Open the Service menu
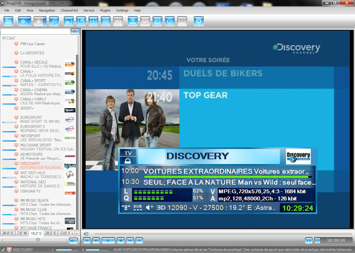Viewport: 355px width, 253px height. click(89, 10)
